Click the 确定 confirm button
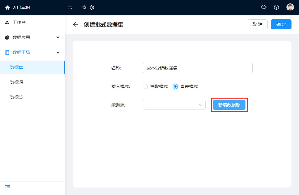 pos(281,24)
